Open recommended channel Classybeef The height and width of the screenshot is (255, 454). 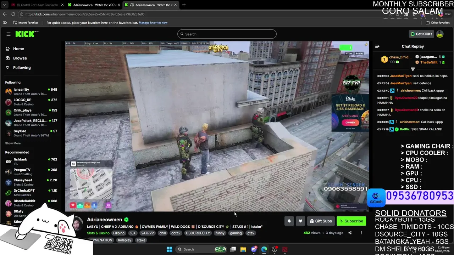point(31,182)
